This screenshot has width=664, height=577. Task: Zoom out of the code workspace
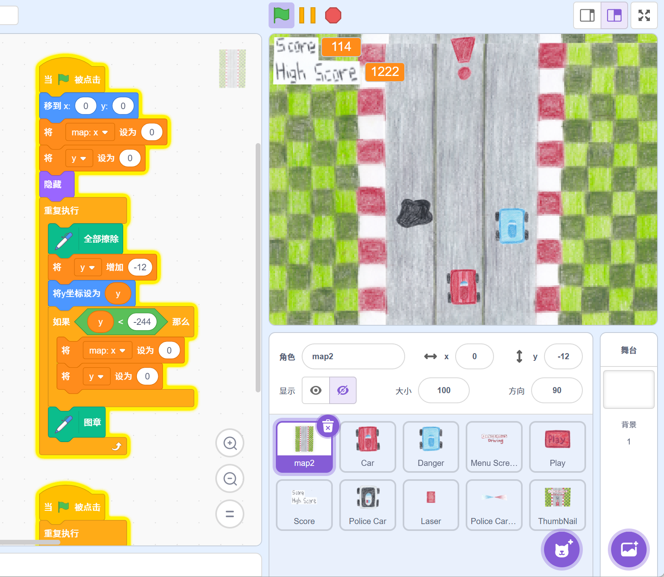pos(230,479)
